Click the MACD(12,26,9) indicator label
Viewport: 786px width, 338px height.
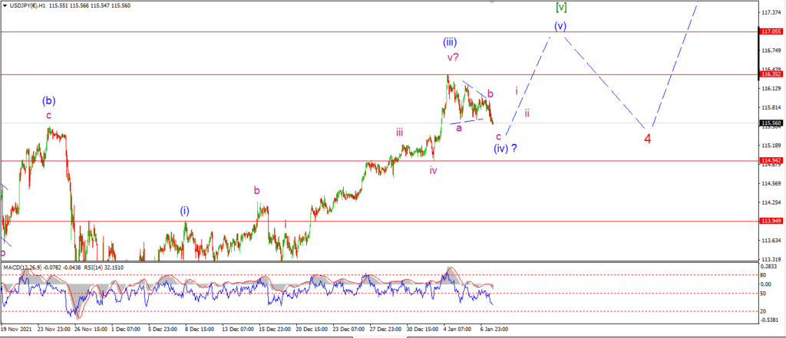coord(23,267)
